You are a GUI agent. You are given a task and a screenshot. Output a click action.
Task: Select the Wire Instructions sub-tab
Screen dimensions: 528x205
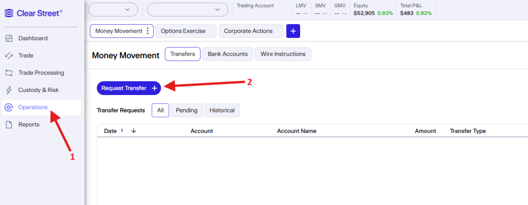283,54
